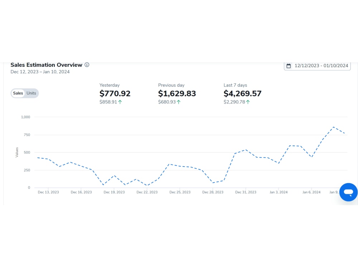
Task: Click the Dec 13, 2023 axis label
Action: (x=48, y=192)
